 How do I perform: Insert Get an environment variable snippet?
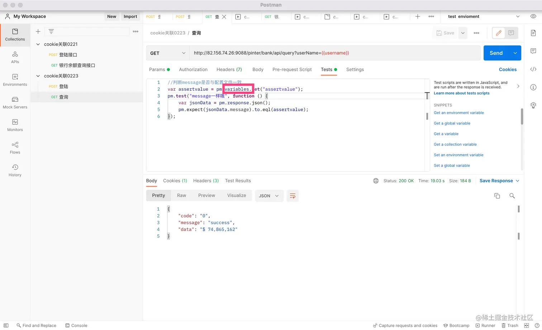click(459, 113)
